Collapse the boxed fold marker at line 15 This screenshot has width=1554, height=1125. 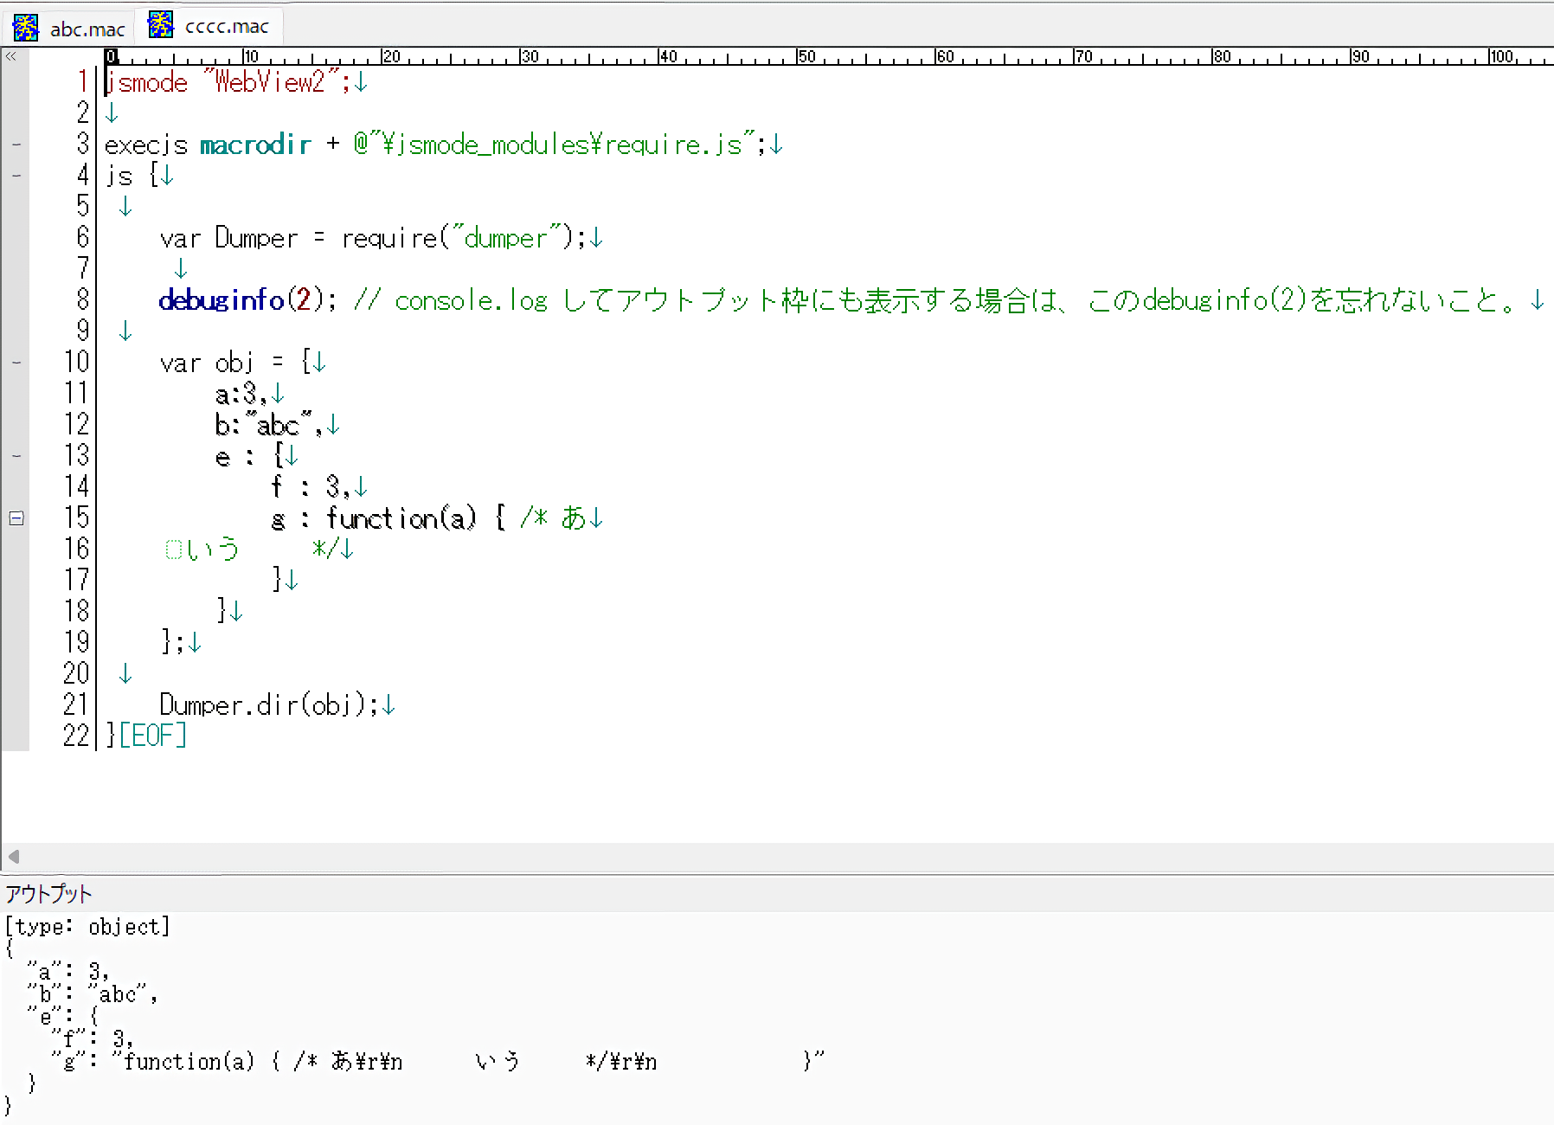(x=16, y=518)
